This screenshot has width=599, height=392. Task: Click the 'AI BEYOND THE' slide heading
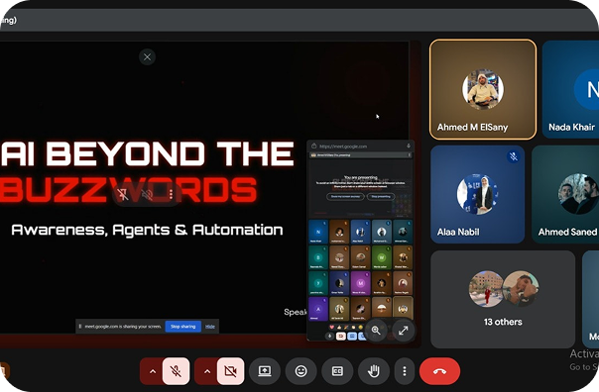point(148,154)
